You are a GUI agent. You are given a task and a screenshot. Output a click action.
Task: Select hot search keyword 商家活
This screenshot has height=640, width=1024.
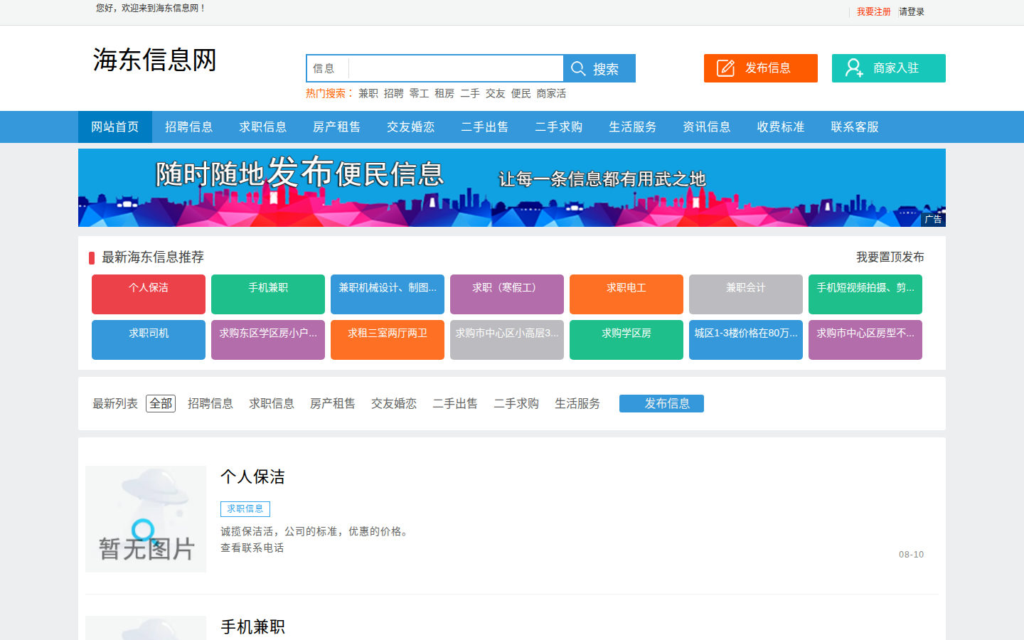click(551, 93)
